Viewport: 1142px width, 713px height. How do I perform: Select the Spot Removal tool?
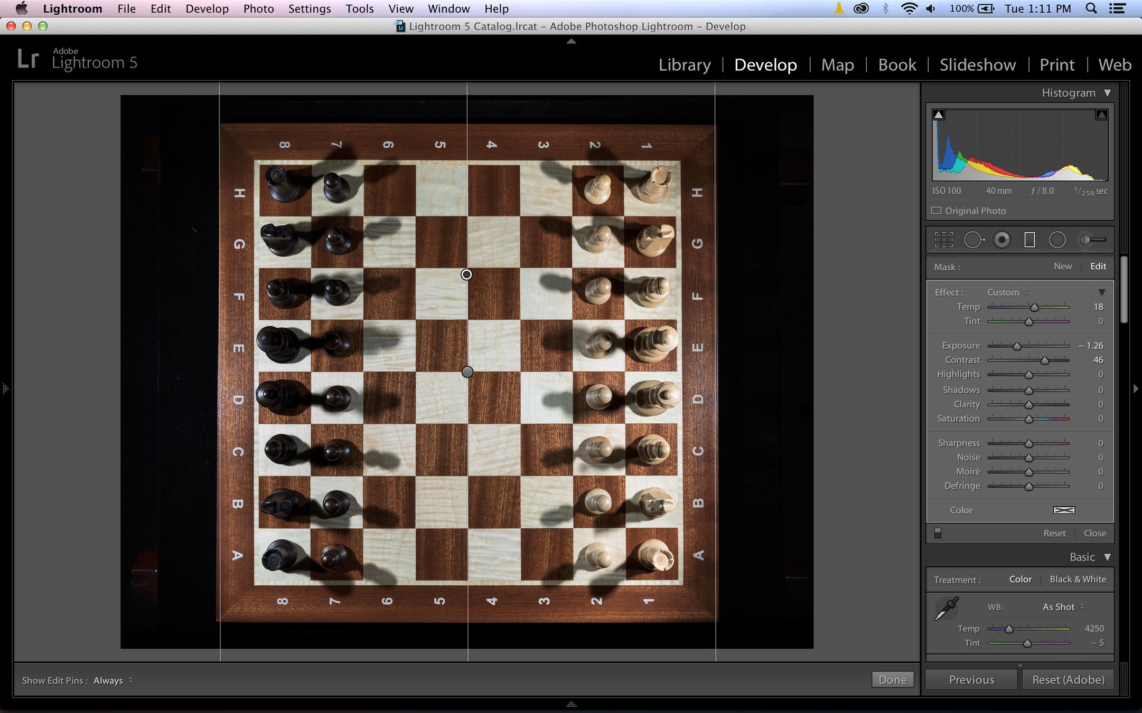pyautogui.click(x=973, y=240)
